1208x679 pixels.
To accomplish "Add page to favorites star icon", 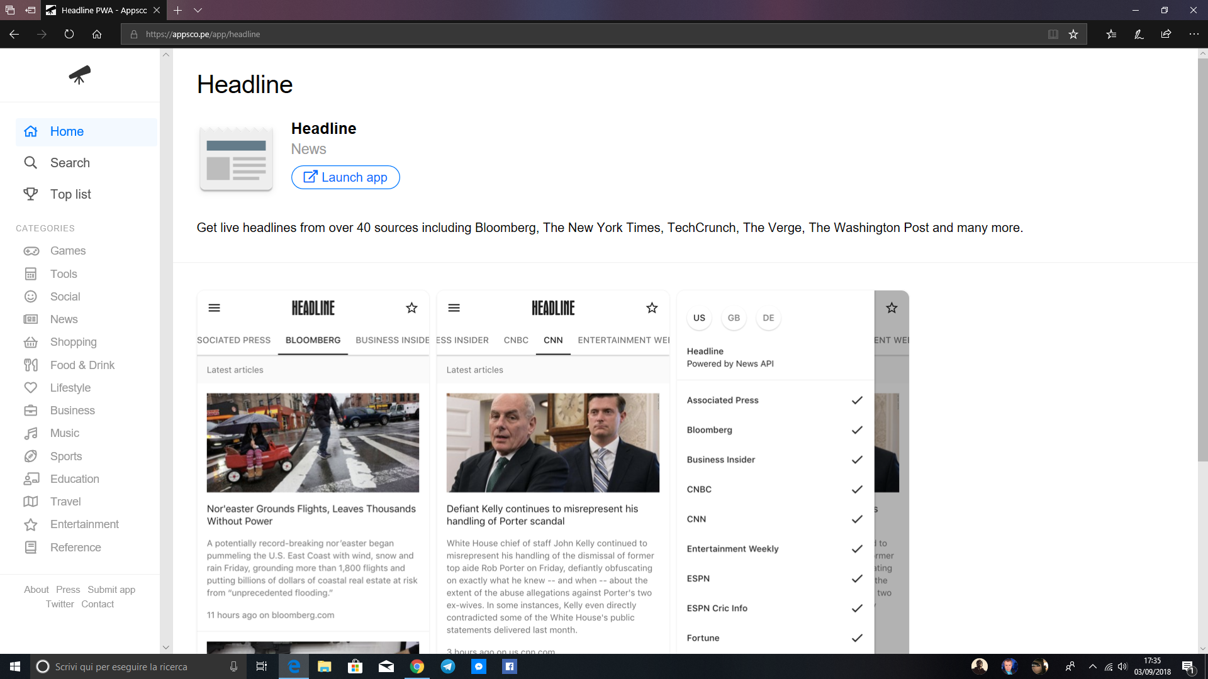I will click(x=1073, y=34).
